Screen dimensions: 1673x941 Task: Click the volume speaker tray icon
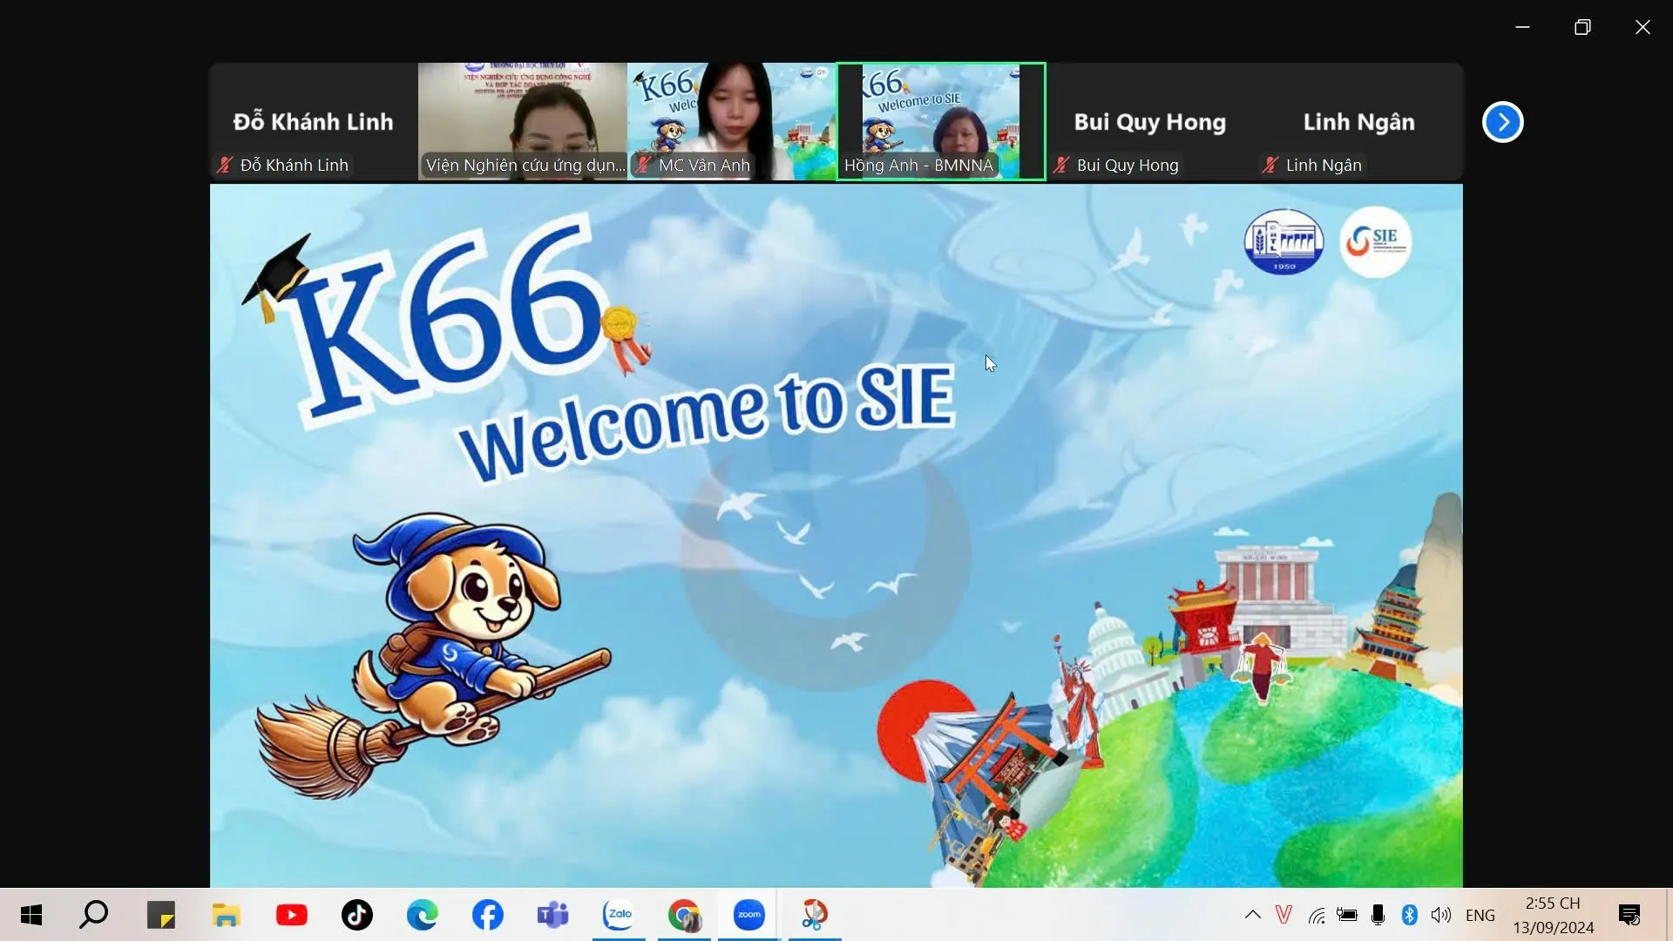tap(1440, 914)
